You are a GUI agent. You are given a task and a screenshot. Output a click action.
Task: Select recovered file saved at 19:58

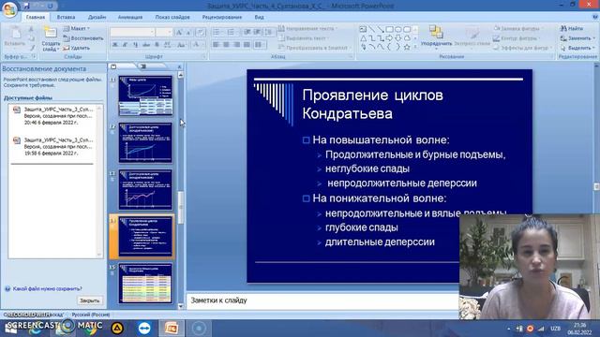click(x=53, y=146)
